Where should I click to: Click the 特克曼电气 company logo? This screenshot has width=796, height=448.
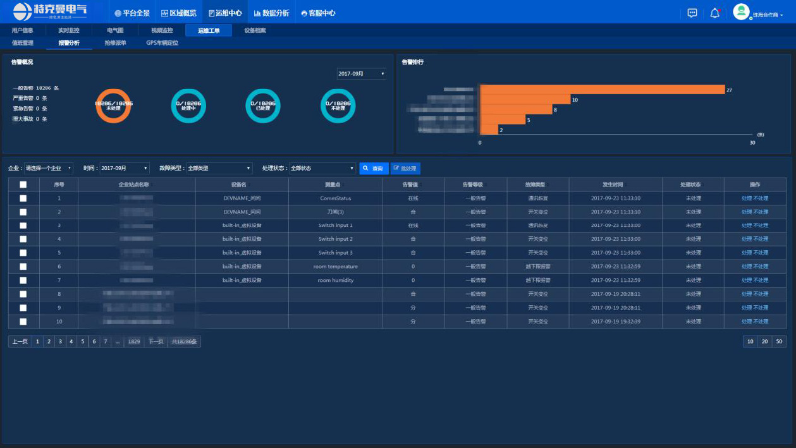click(50, 11)
